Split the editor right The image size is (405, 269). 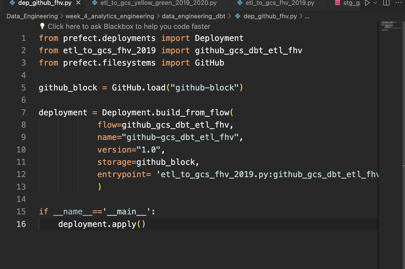click(386, 3)
